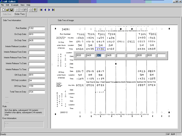Click the highlighted third overlay time box
Viewport: 182px width, 136px height.
[x=100, y=56]
